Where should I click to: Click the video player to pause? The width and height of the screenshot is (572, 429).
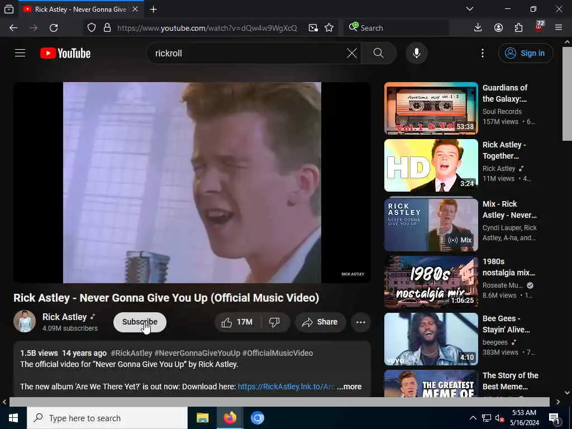coord(192,183)
